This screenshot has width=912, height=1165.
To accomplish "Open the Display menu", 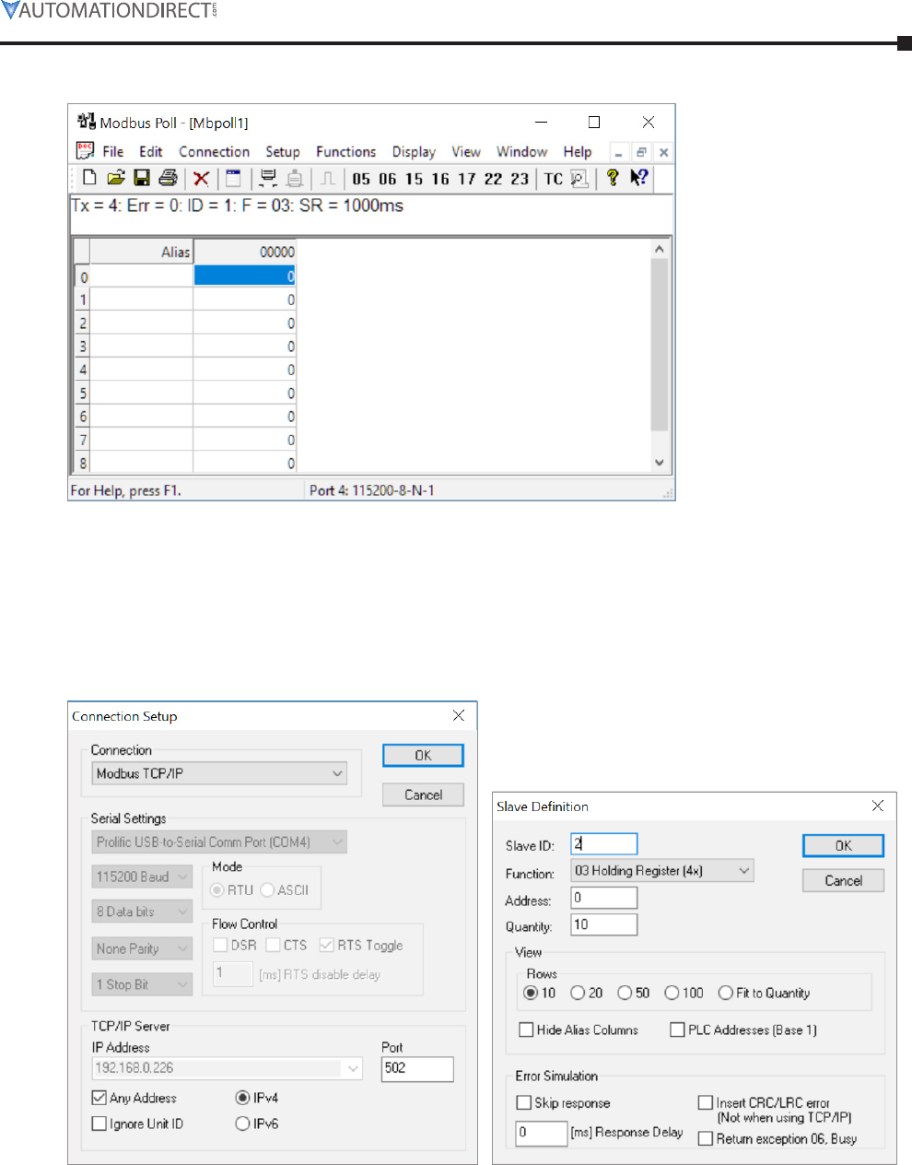I will [414, 151].
